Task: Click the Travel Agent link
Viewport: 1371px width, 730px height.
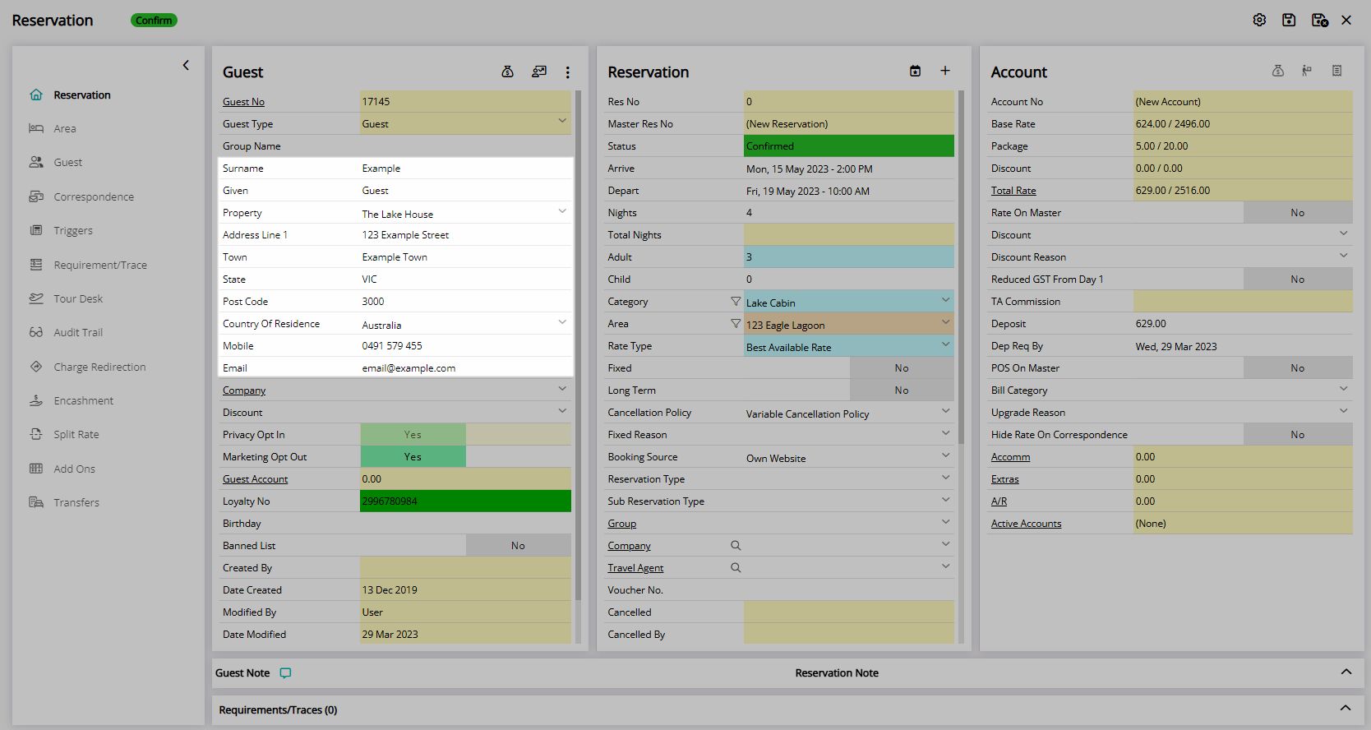Action: 635,567
